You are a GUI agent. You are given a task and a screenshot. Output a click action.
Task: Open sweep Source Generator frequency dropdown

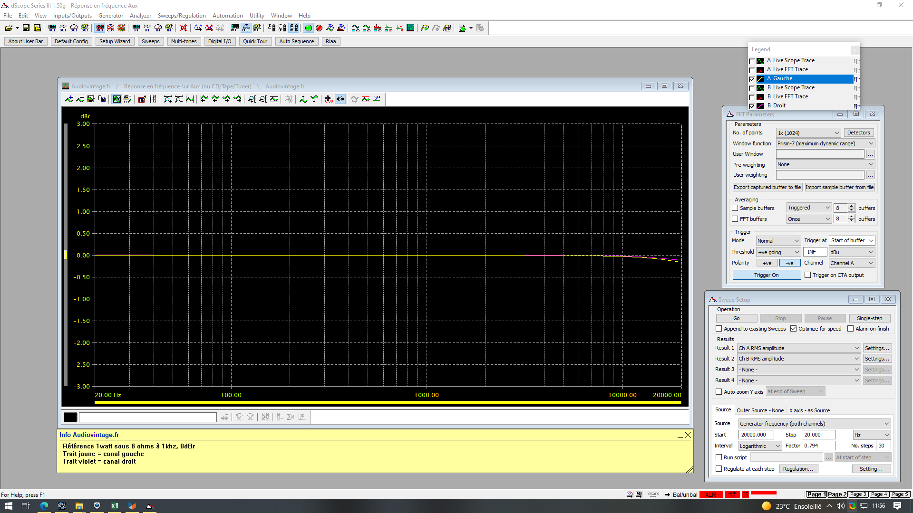pos(815,424)
